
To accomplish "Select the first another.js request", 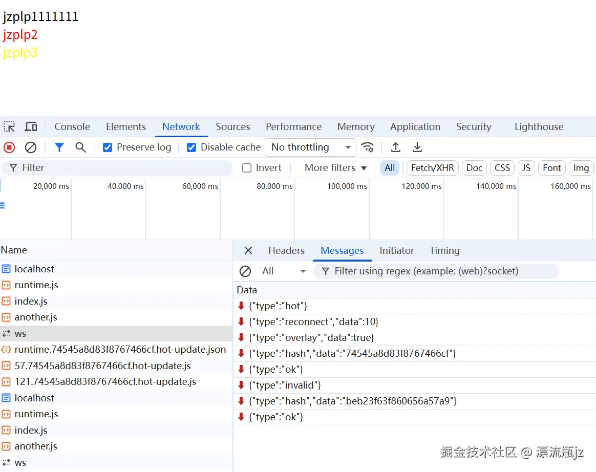I will [x=116, y=317].
